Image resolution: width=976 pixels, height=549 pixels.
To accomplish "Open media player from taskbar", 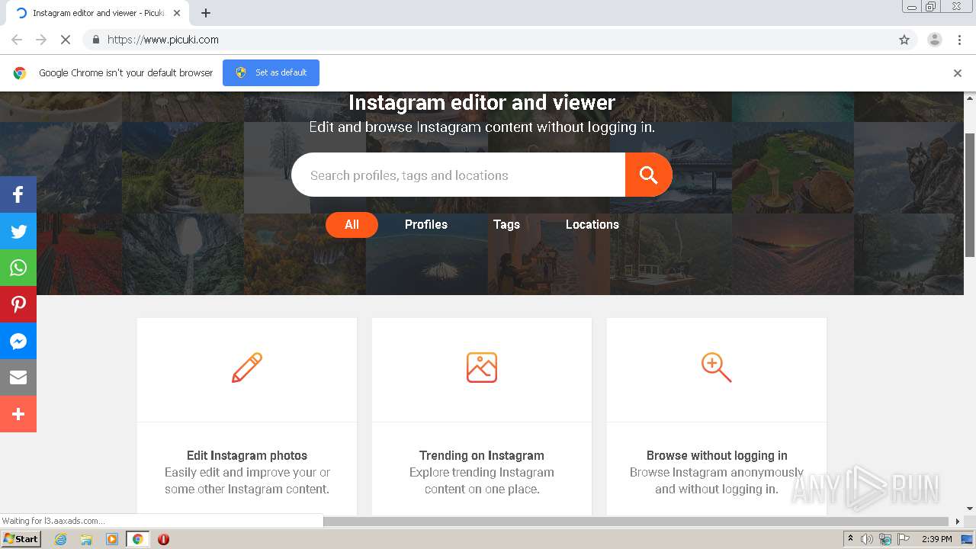I will 112,539.
